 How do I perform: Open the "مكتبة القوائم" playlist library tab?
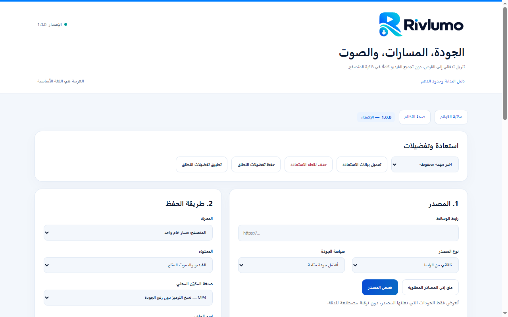coord(451,117)
